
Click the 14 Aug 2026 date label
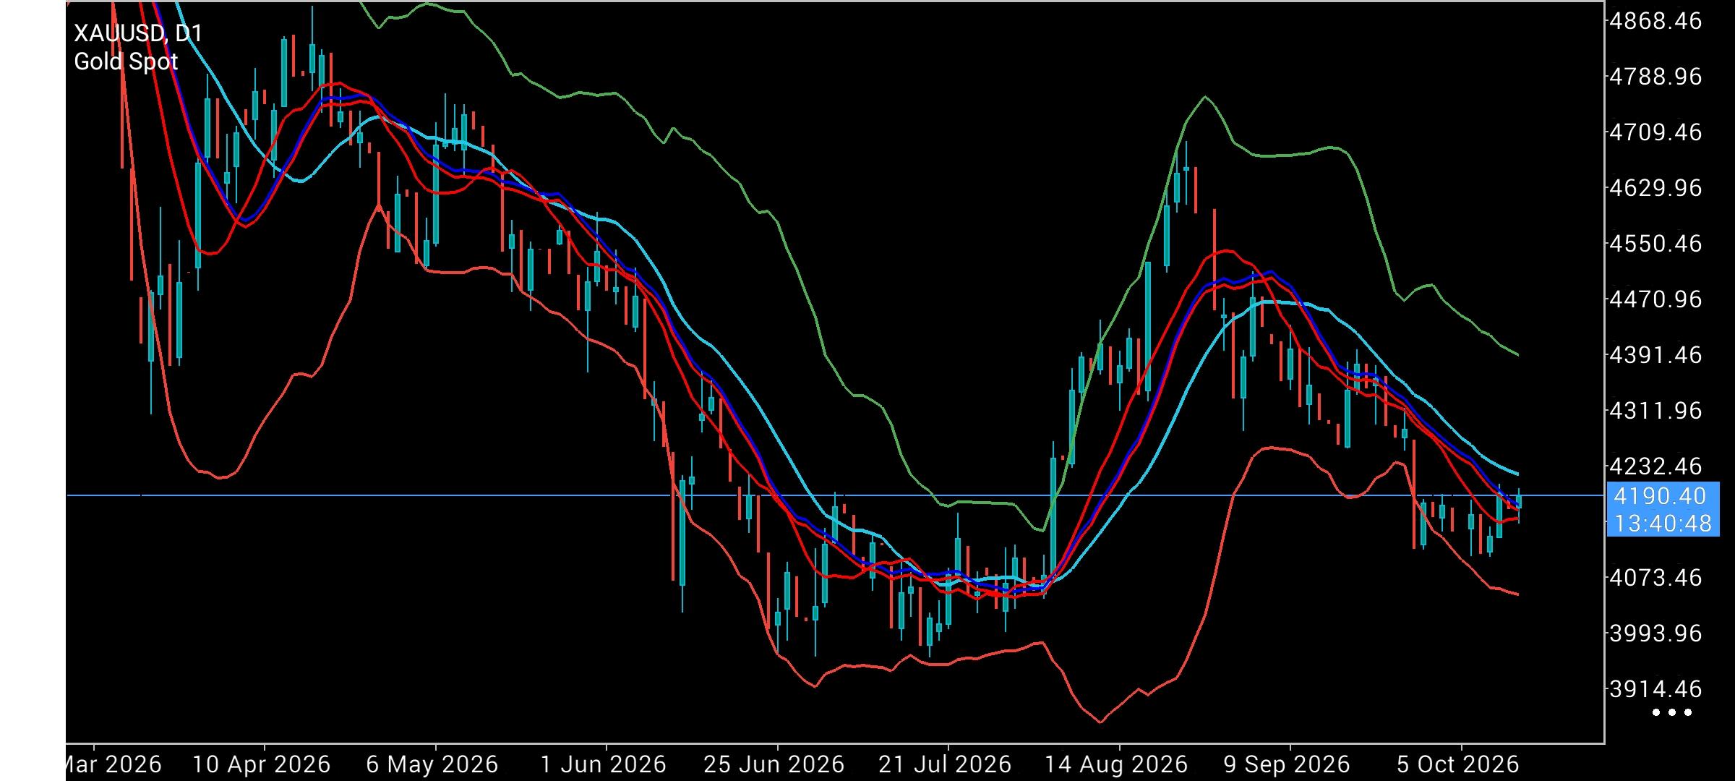coord(1117,764)
